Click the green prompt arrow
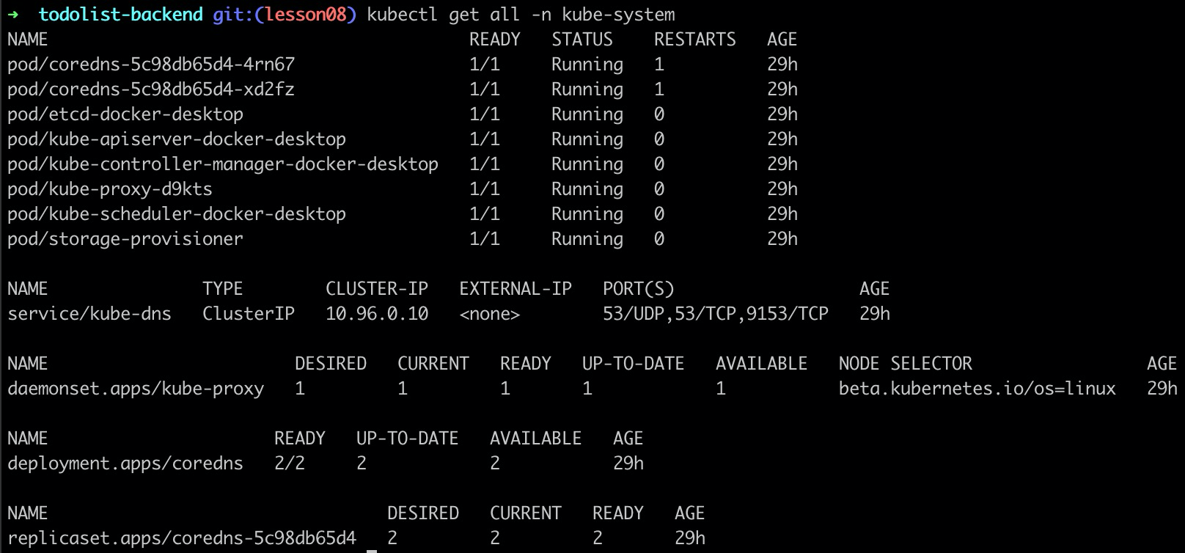Viewport: 1185px width, 553px height. coord(13,15)
